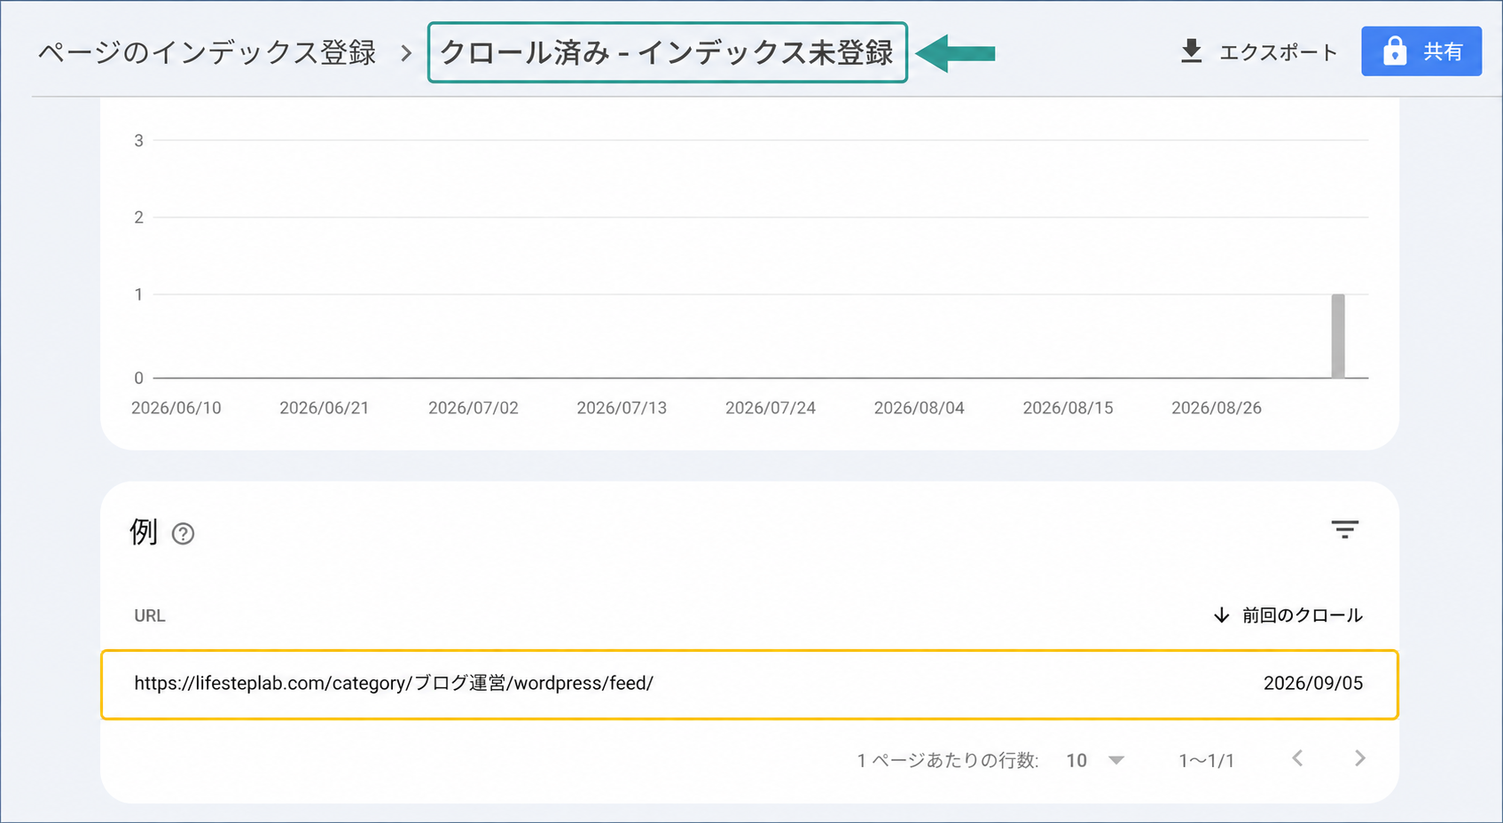Click the 例 section title

pyautogui.click(x=144, y=532)
